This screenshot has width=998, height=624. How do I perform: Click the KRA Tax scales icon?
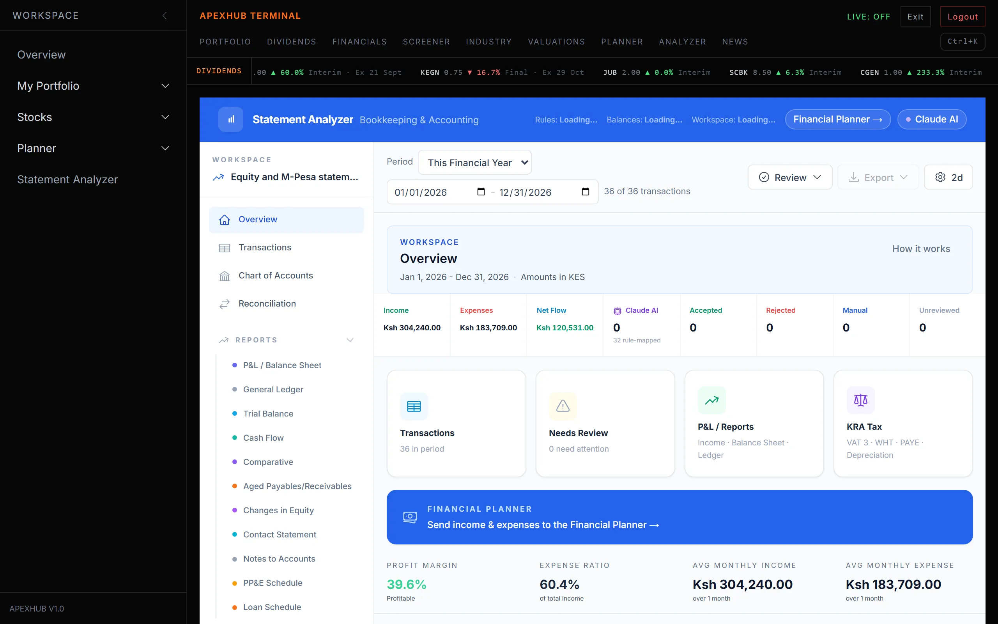pos(861,400)
